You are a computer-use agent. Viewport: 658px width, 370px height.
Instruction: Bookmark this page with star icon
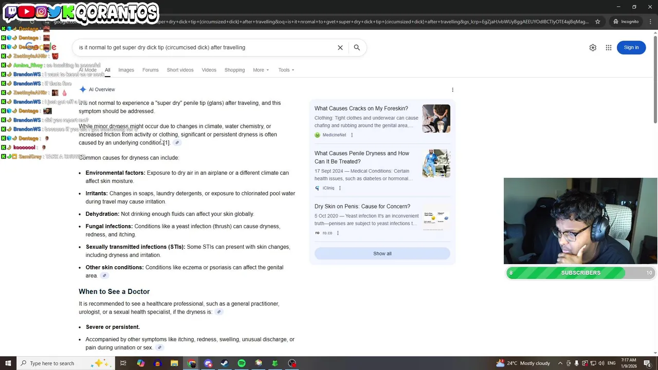pos(597,22)
